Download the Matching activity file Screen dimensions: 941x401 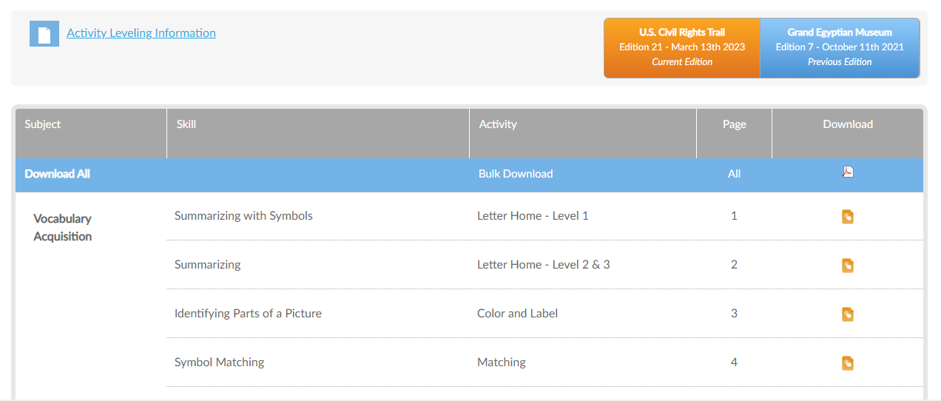tap(848, 363)
